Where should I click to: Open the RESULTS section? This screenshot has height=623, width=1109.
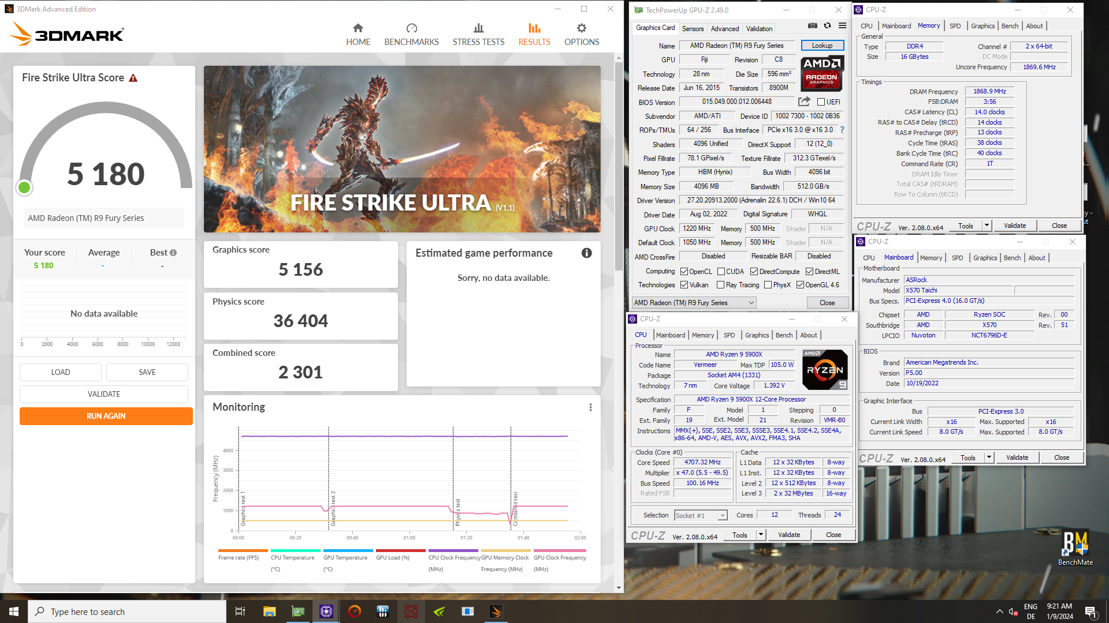(534, 35)
